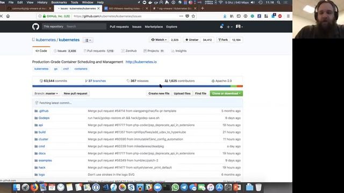Open the Projects tab
344x193 pixels.
coord(153,51)
